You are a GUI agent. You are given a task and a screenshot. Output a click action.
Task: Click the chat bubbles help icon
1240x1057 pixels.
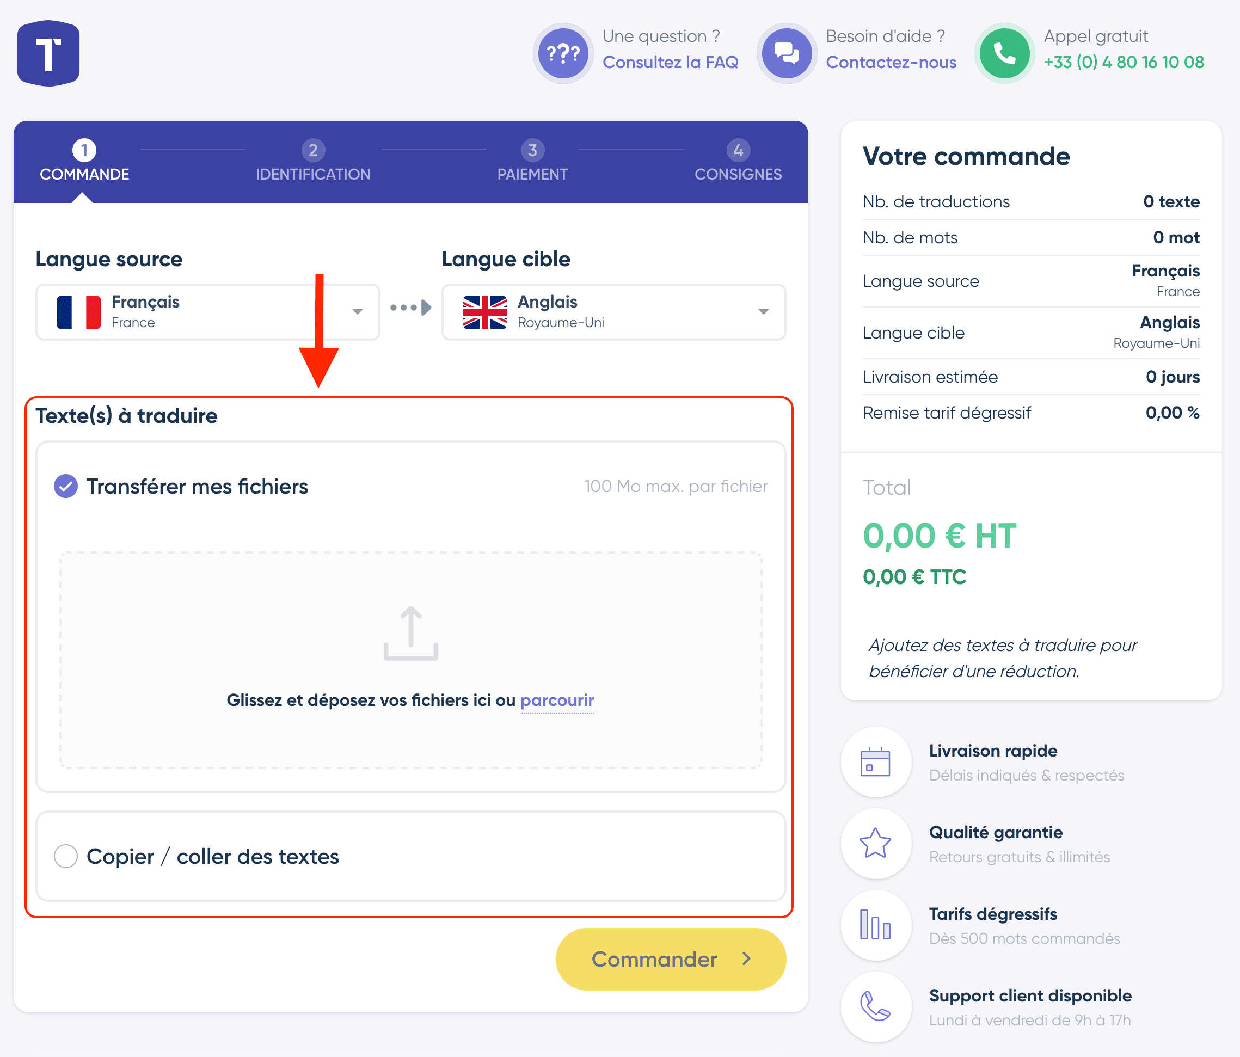tap(787, 54)
